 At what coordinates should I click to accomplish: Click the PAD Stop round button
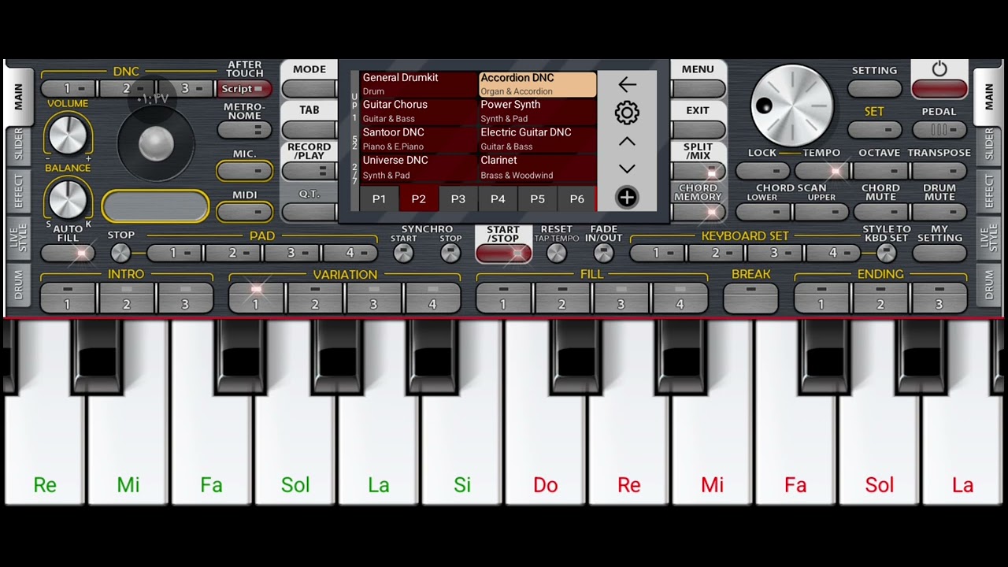pos(120,253)
